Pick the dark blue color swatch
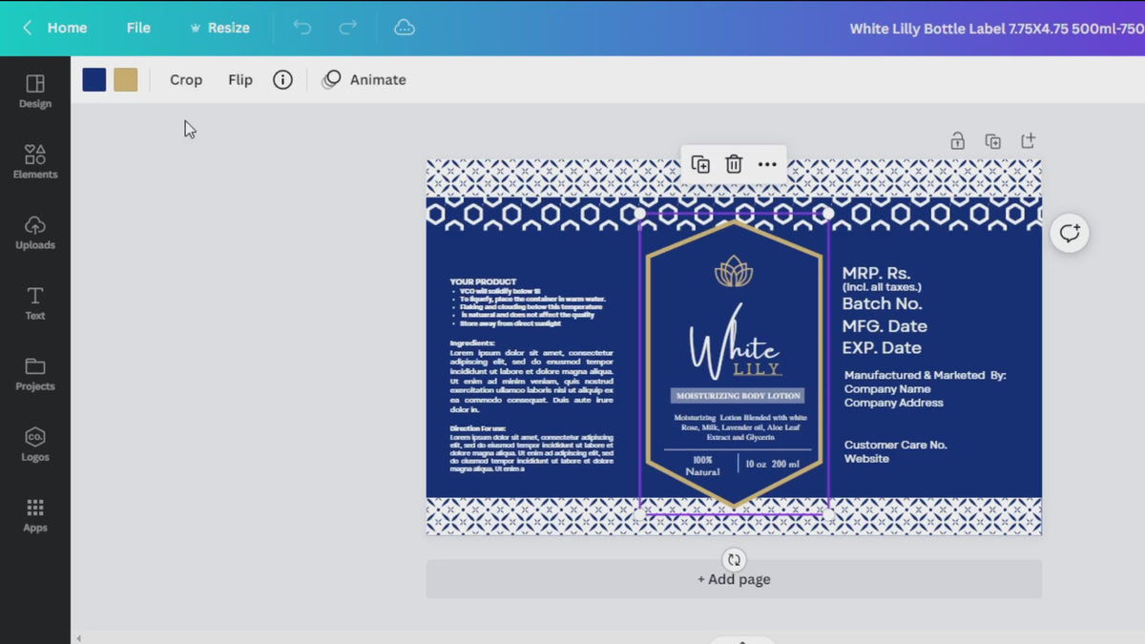The image size is (1145, 644). tap(94, 80)
